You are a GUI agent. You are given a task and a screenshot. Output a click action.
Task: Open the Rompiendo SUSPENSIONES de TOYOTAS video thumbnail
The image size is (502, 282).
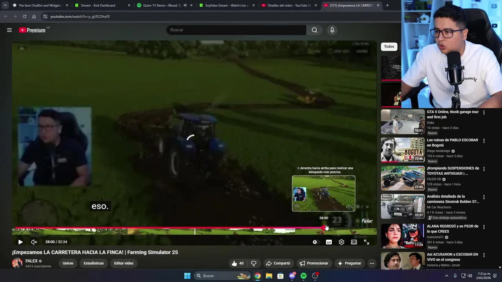click(x=403, y=178)
